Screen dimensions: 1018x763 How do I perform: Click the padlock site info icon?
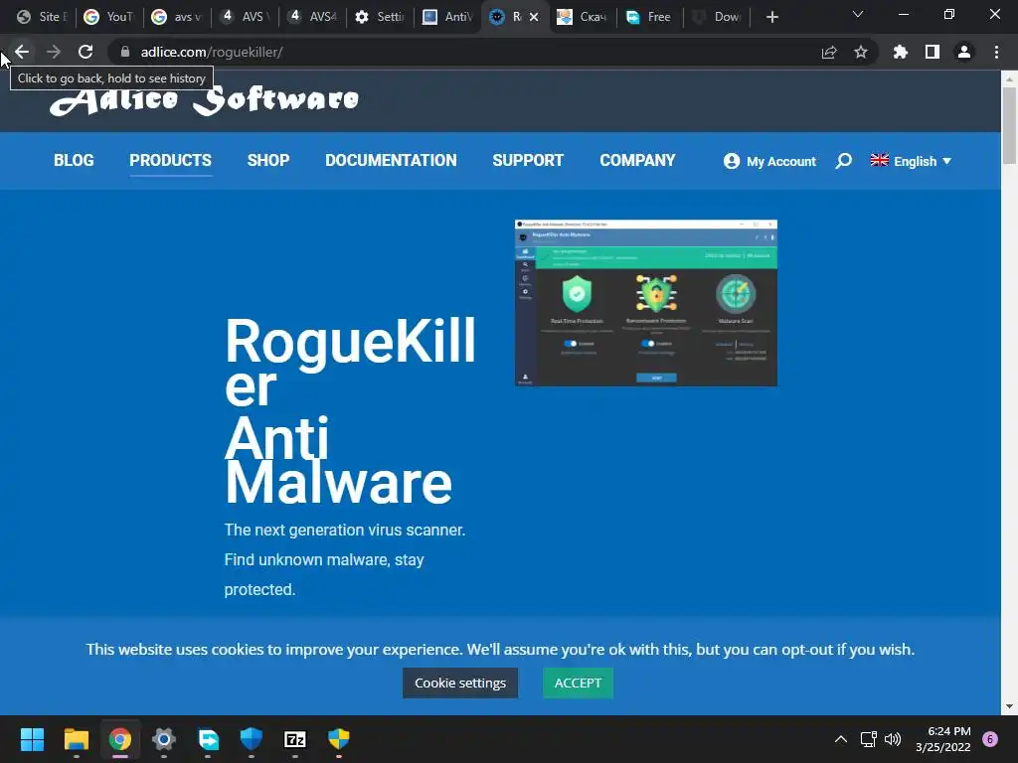125,52
